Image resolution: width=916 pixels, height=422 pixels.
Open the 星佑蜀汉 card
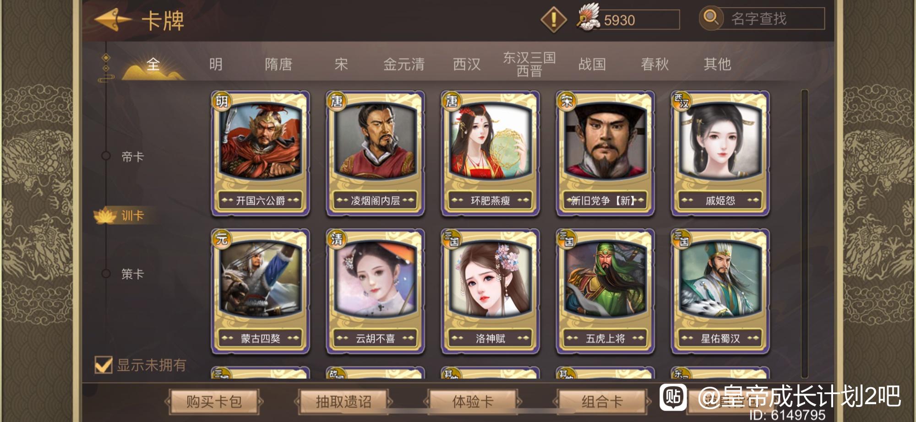tap(720, 292)
